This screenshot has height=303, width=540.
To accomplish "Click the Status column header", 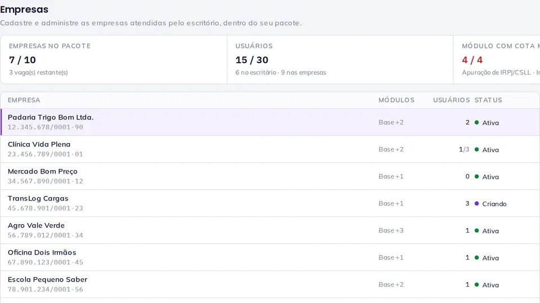I will point(488,100).
